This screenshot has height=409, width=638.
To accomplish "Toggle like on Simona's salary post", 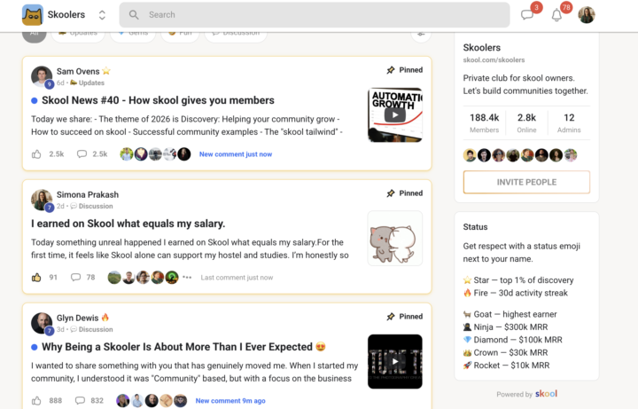I will (36, 278).
